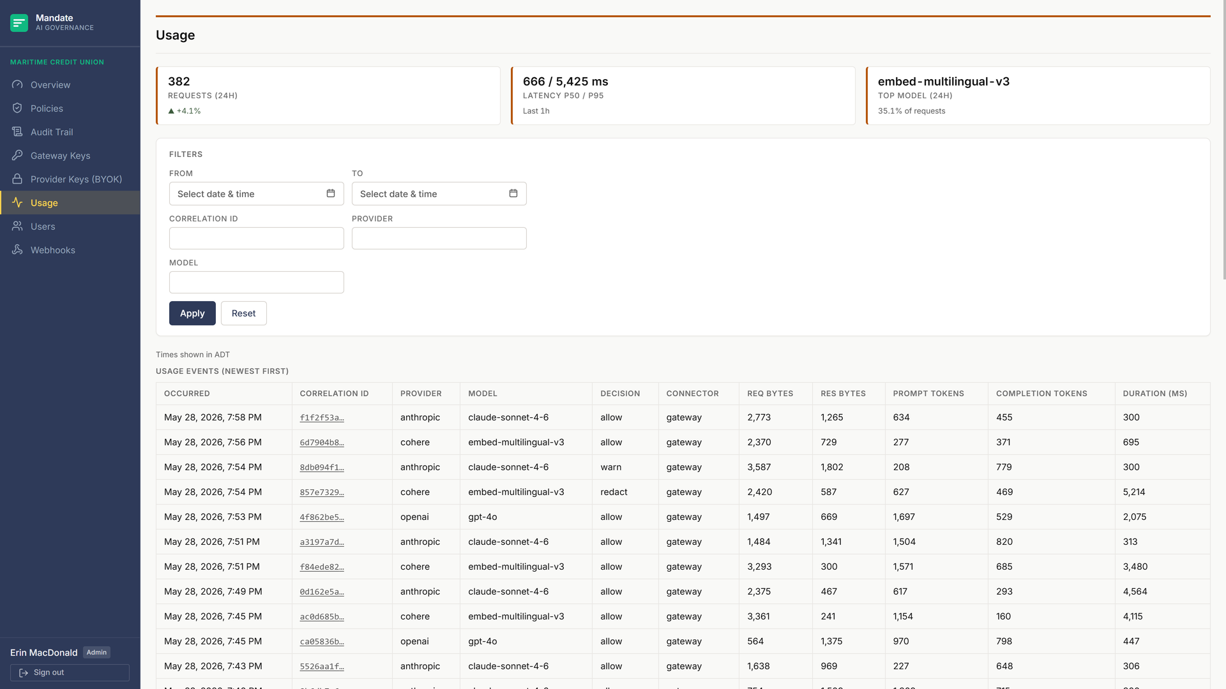The width and height of the screenshot is (1226, 689).
Task: Navigate to Gateway Keys
Action: (70, 156)
